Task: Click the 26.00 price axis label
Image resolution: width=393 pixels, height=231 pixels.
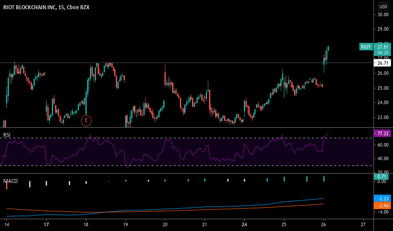Action: pyautogui.click(x=383, y=73)
